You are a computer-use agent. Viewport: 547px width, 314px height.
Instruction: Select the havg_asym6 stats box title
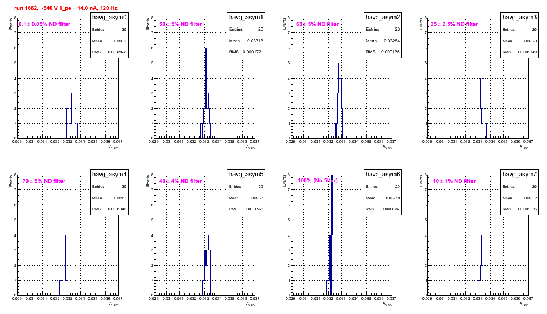[383, 175]
